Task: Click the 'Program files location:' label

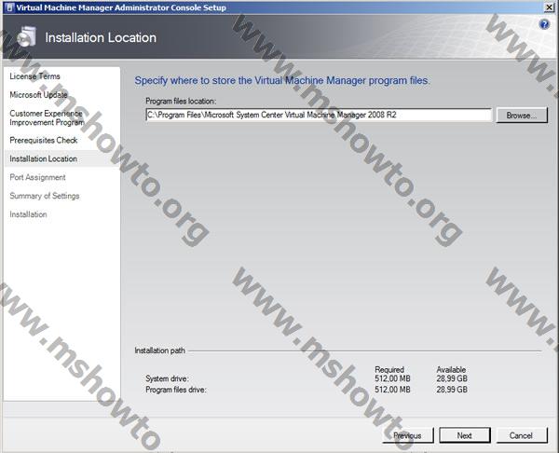Action: [181, 102]
